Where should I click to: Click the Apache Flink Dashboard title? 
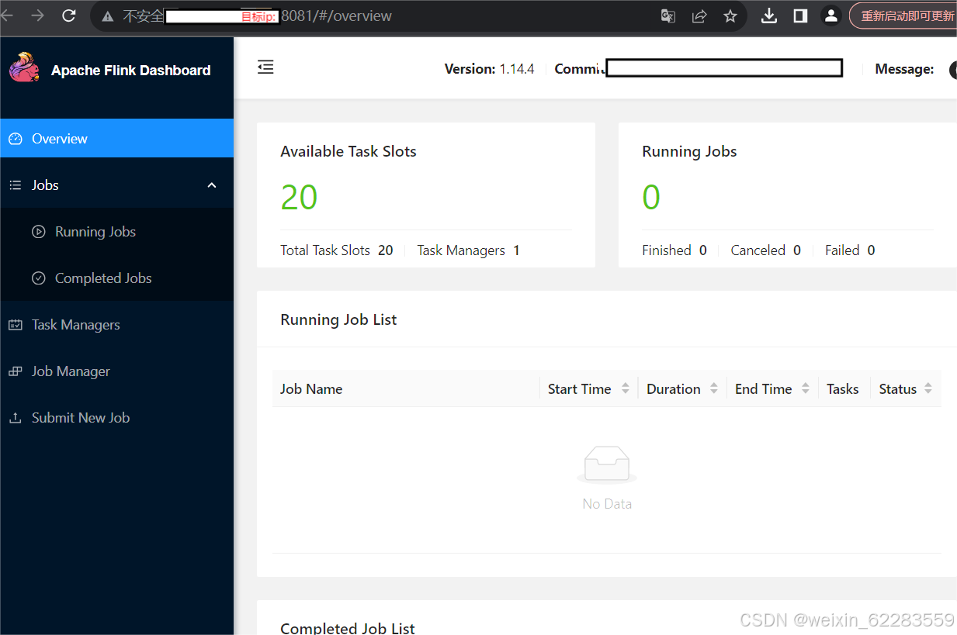coord(131,71)
